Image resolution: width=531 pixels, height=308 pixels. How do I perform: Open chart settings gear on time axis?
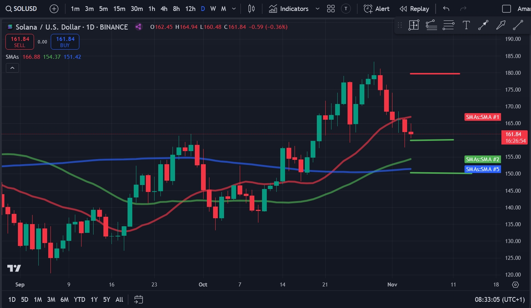tap(515, 285)
